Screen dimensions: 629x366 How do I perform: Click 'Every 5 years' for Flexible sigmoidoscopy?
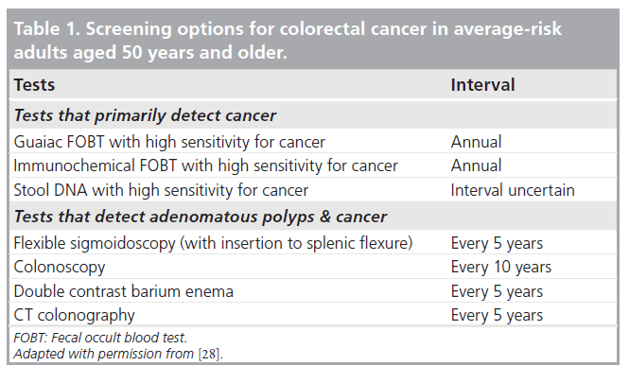497,243
